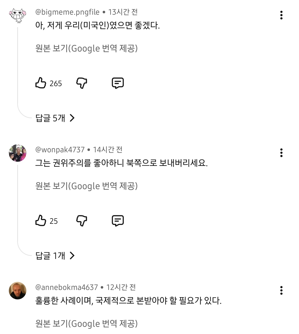The height and width of the screenshot is (334, 299).
Task: Show original text of @bigmeme.pngfile comment
Action: coord(86,48)
